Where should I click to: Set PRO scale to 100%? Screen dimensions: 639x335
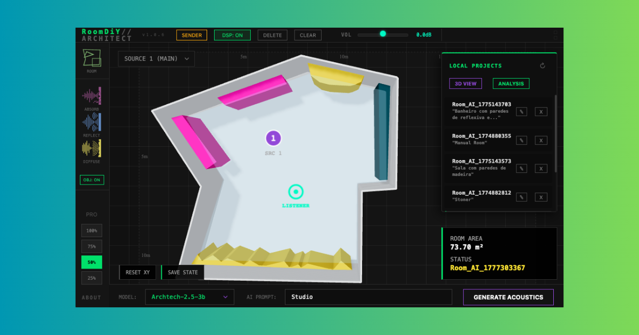(x=92, y=231)
